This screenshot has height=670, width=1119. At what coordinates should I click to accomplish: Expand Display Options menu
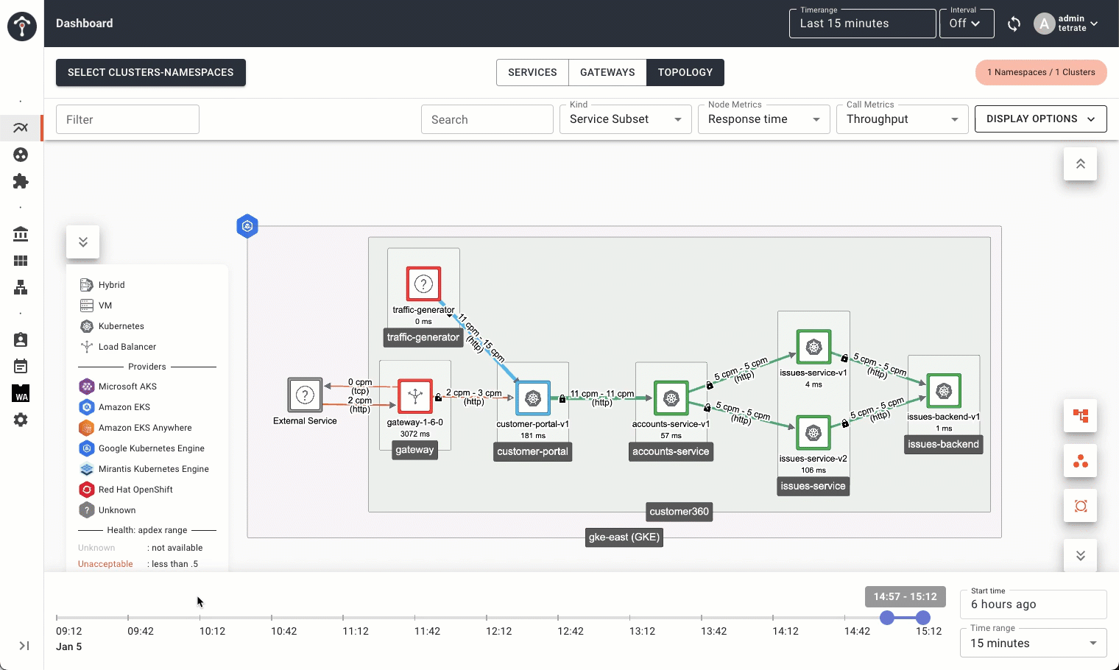(1040, 119)
